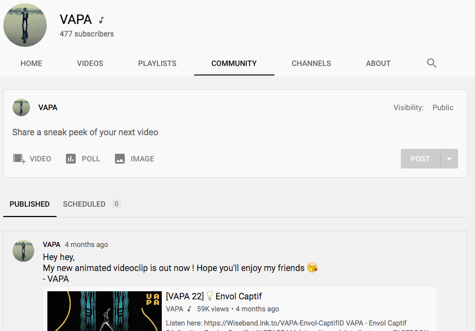
Task: Click the VAPA avatar in the post composer
Action: tap(21, 107)
